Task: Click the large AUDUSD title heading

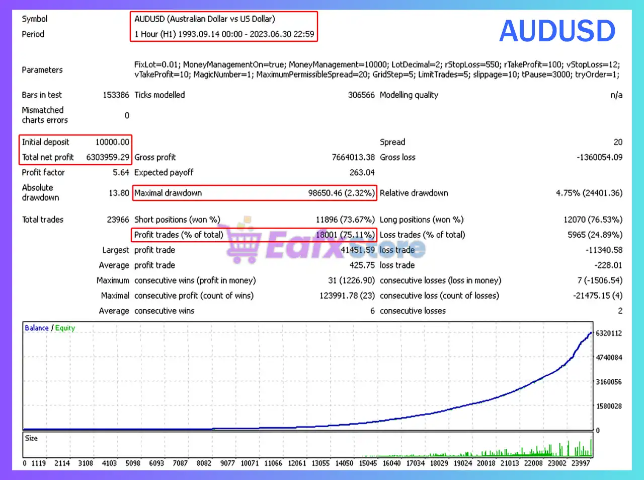Action: click(557, 31)
